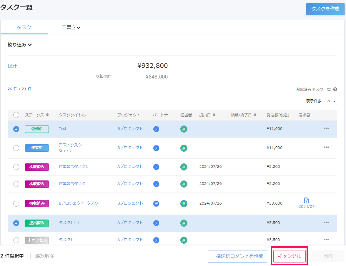This screenshot has height=266, width=346.
Task: Click assignee avatar in 作業報告タスク1 row
Action: [184, 167]
